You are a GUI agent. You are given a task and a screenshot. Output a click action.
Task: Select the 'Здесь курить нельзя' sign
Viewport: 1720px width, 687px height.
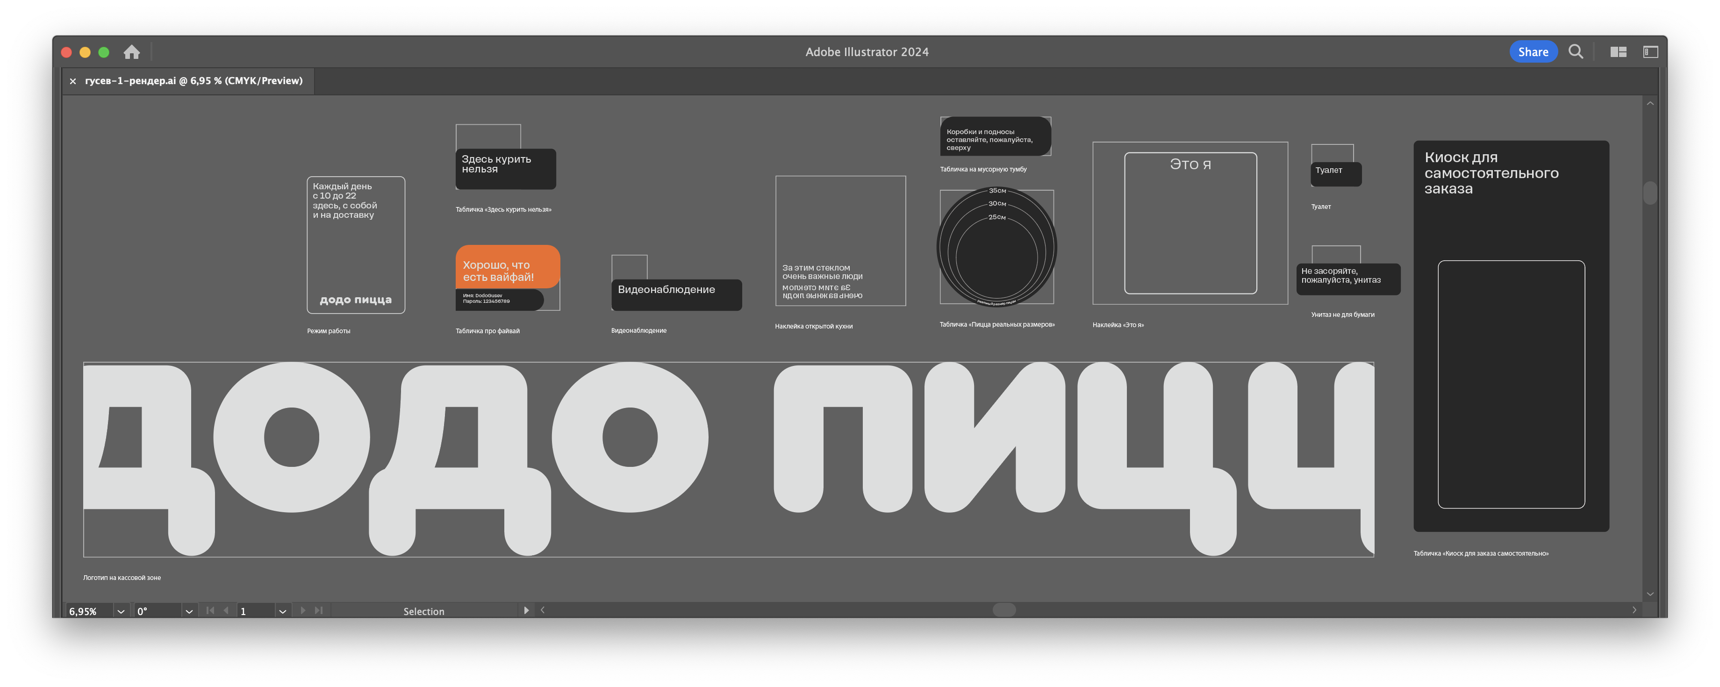(x=505, y=169)
